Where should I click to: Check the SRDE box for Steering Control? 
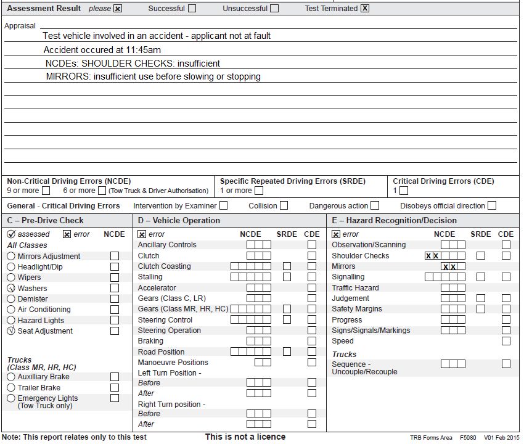[287, 319]
